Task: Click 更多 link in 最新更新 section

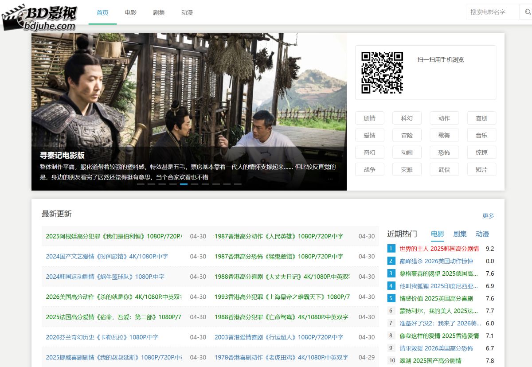Action: tap(488, 216)
